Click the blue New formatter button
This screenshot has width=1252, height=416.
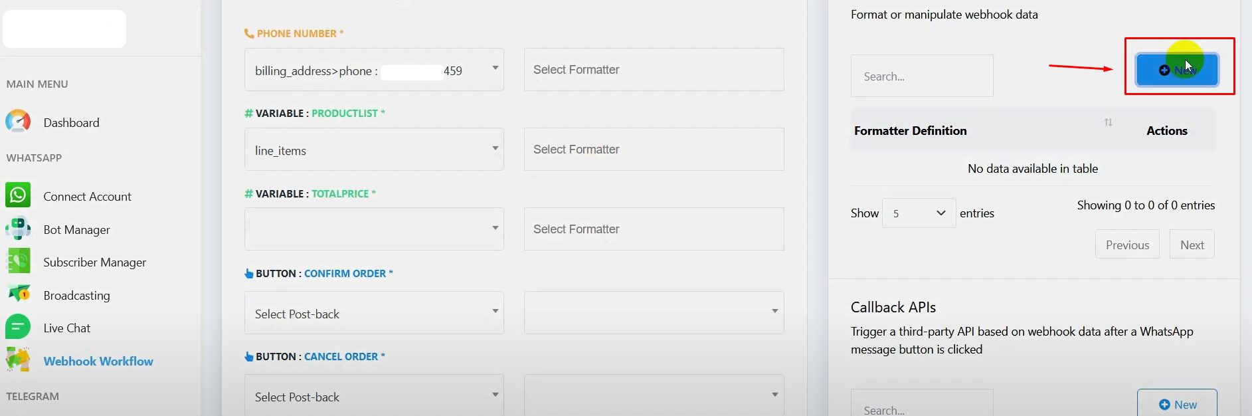click(1177, 70)
